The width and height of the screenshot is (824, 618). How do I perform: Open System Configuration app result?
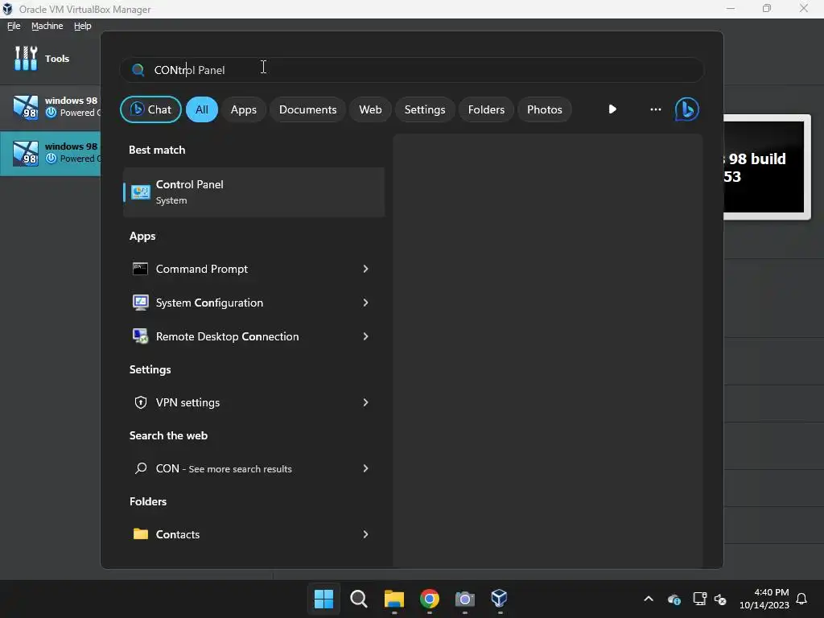[x=253, y=303]
